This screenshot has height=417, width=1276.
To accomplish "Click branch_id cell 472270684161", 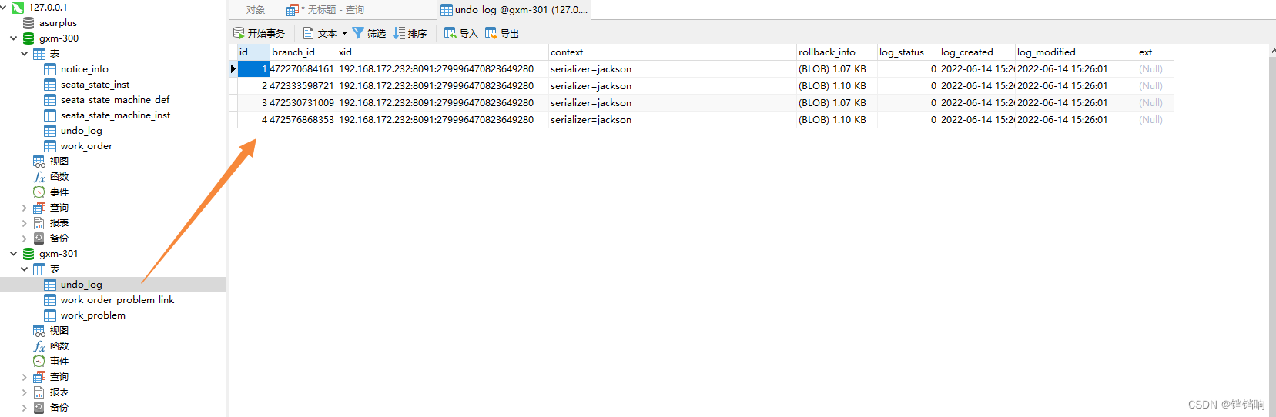I will tap(303, 69).
